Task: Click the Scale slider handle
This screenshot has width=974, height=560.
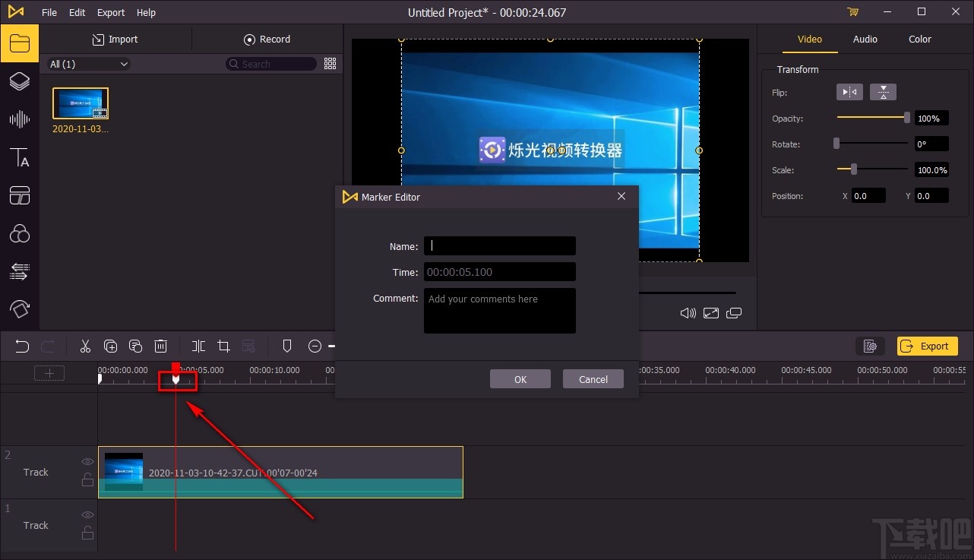Action: tap(854, 169)
